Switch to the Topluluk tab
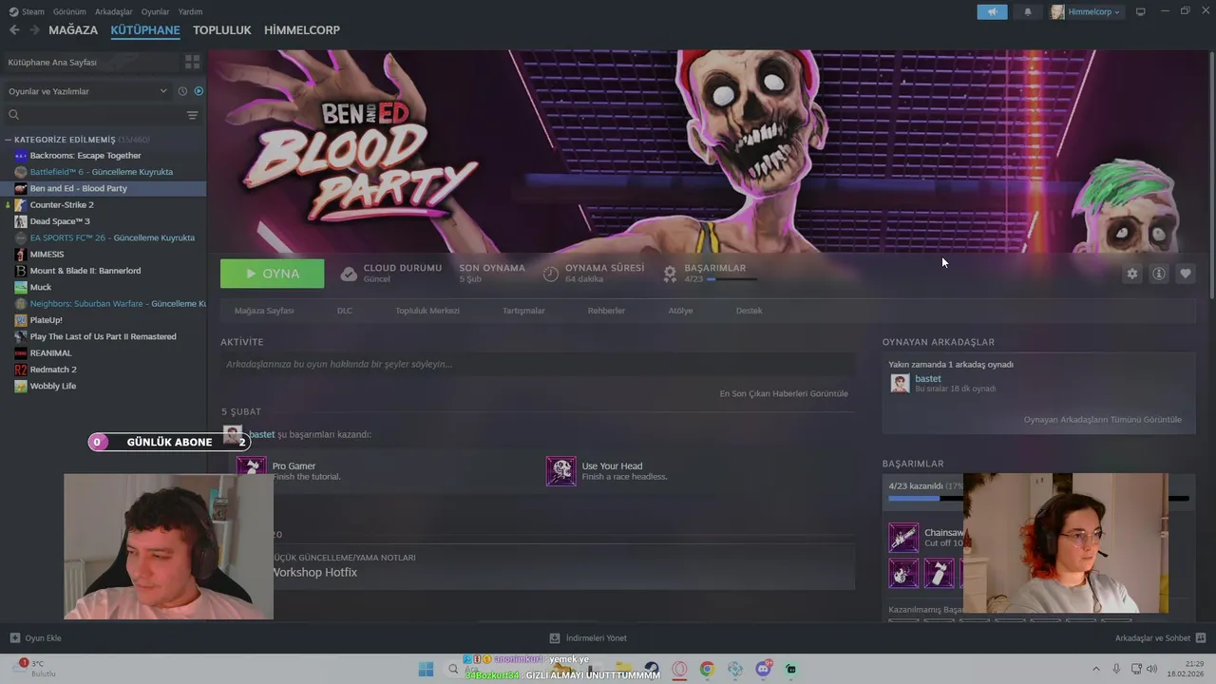The width and height of the screenshot is (1216, 684). click(221, 30)
